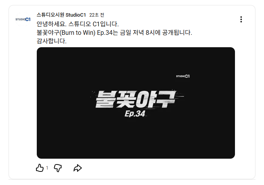
Task: Open channel name 스튜디오시원 StudioC1
Action: click(x=61, y=15)
